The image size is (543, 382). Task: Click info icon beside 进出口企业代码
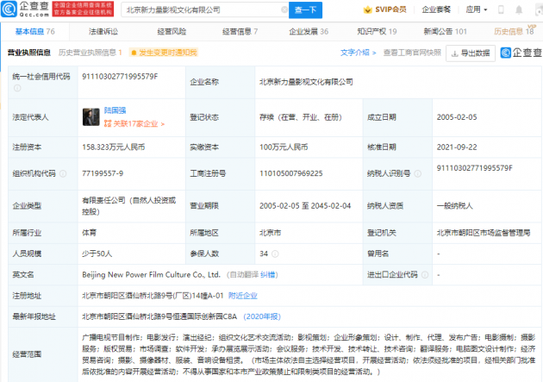click(425, 275)
